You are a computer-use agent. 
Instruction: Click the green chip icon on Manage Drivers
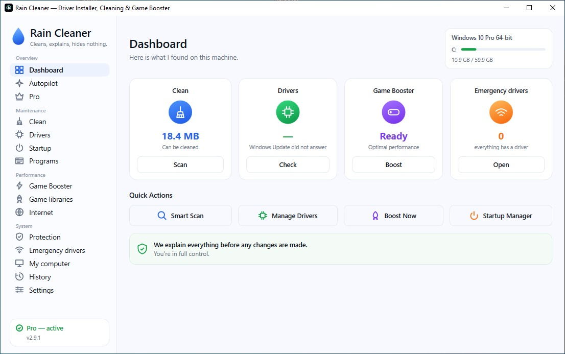263,216
